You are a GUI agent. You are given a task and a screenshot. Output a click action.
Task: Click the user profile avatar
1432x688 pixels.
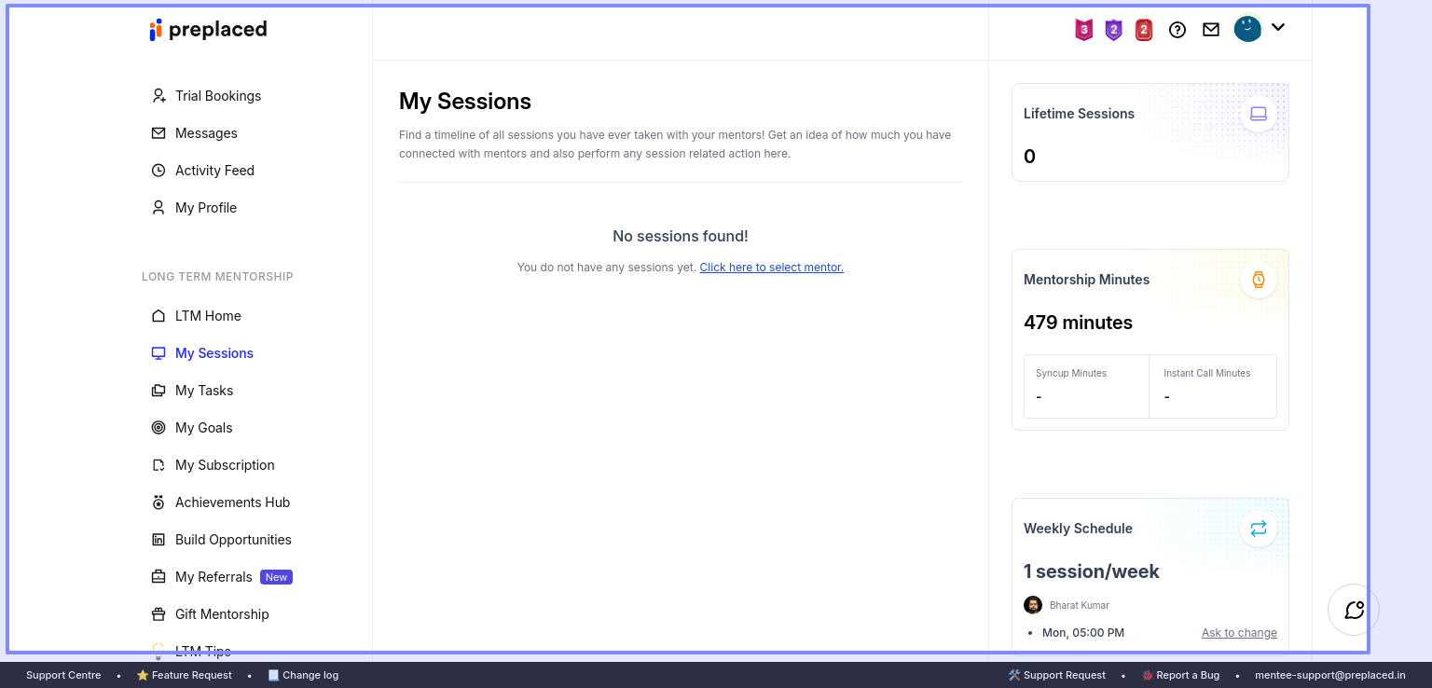coord(1247,29)
